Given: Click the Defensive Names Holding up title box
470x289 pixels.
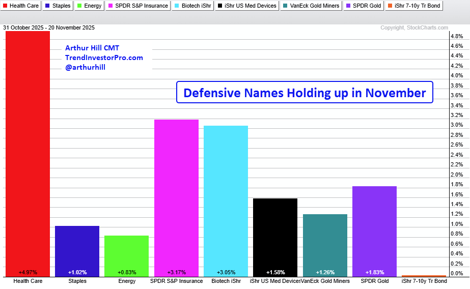Looking at the screenshot, I should [x=305, y=93].
